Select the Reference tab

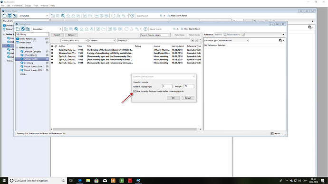click(208, 35)
